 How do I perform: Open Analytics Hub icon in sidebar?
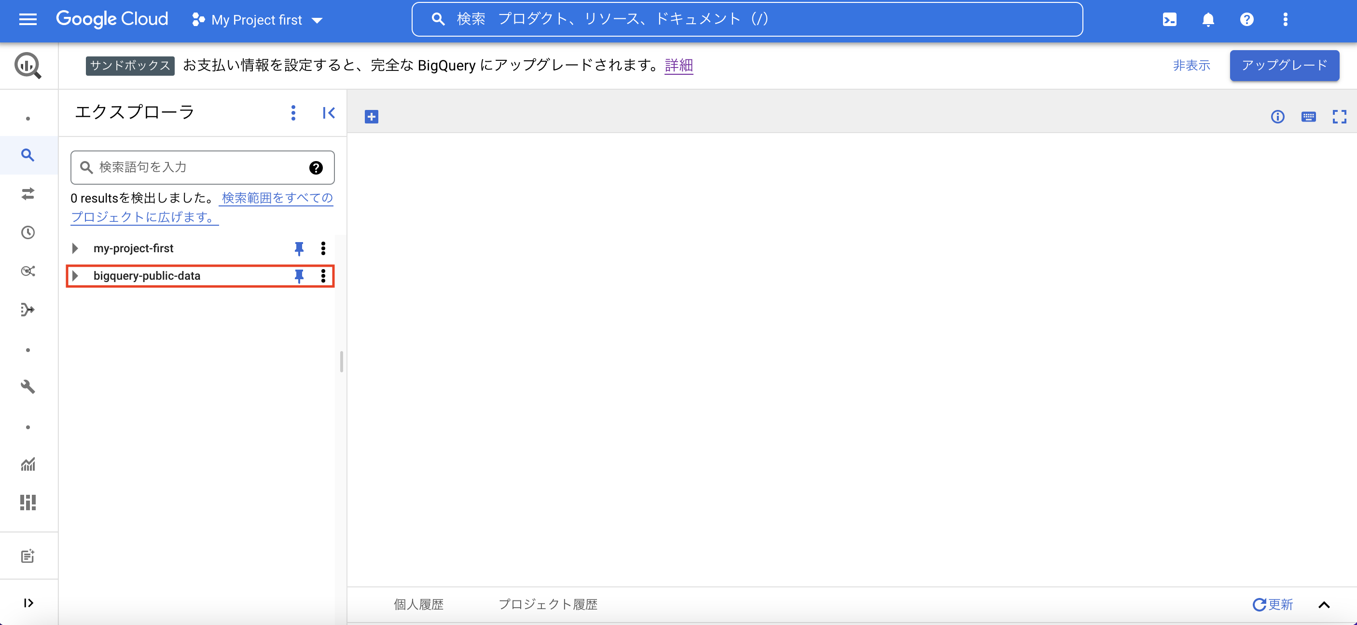click(x=28, y=271)
